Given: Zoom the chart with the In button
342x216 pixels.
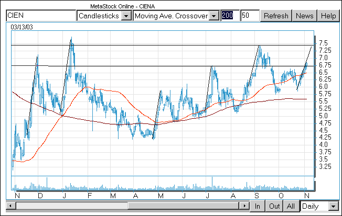Looking at the screenshot, I should tap(258, 206).
